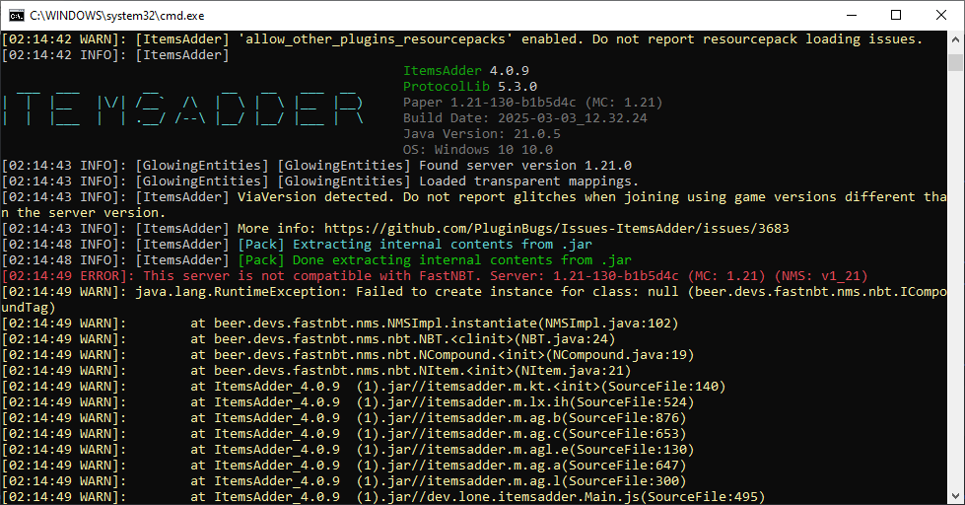Click 'Paper 1.21-130-b1b5d4c' text line
The image size is (965, 505).
coord(533,103)
